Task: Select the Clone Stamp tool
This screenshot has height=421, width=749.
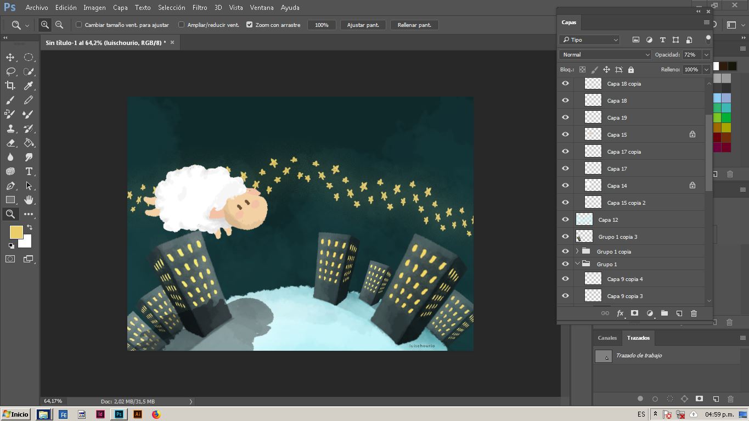Action: 10,128
